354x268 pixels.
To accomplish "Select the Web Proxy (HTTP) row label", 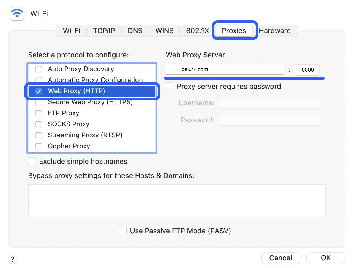I will pyautogui.click(x=77, y=91).
